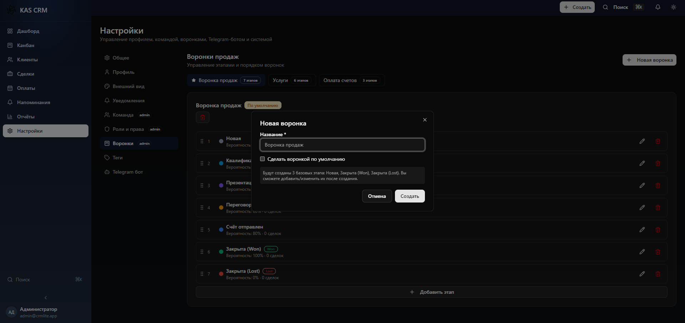This screenshot has width=685, height=323.
Task: Grab the drag handle of stage 7
Action: (x=202, y=274)
